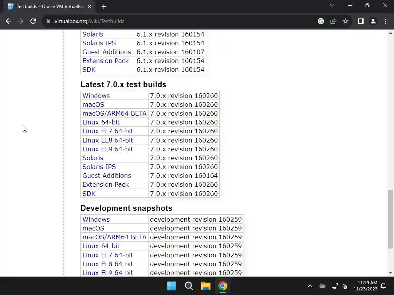This screenshot has height=295, width=394.
Task: Go back using the browser back arrow
Action: pos(8,22)
